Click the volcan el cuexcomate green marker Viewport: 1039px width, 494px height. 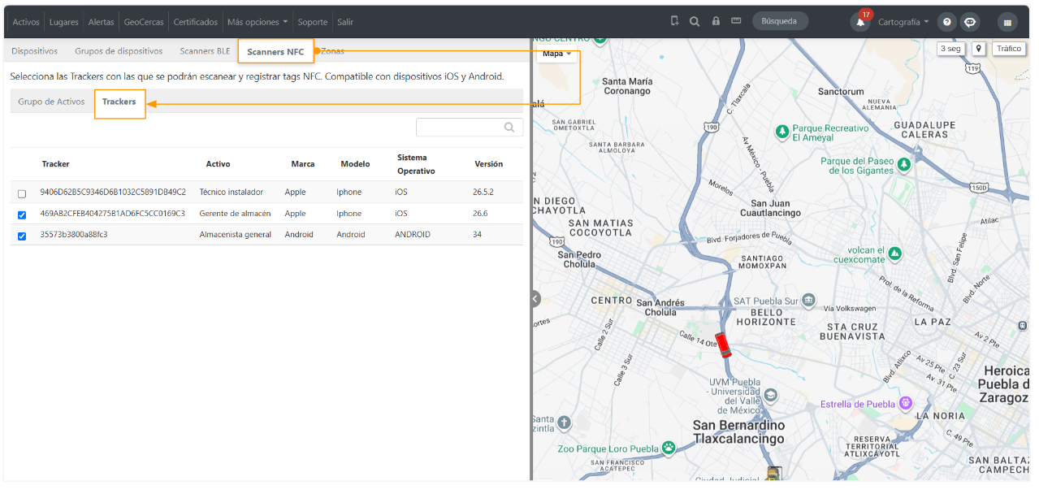pyautogui.click(x=894, y=253)
